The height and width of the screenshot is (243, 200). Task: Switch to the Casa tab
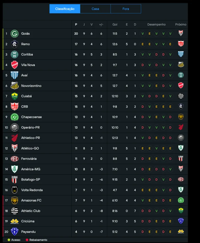click(x=95, y=9)
